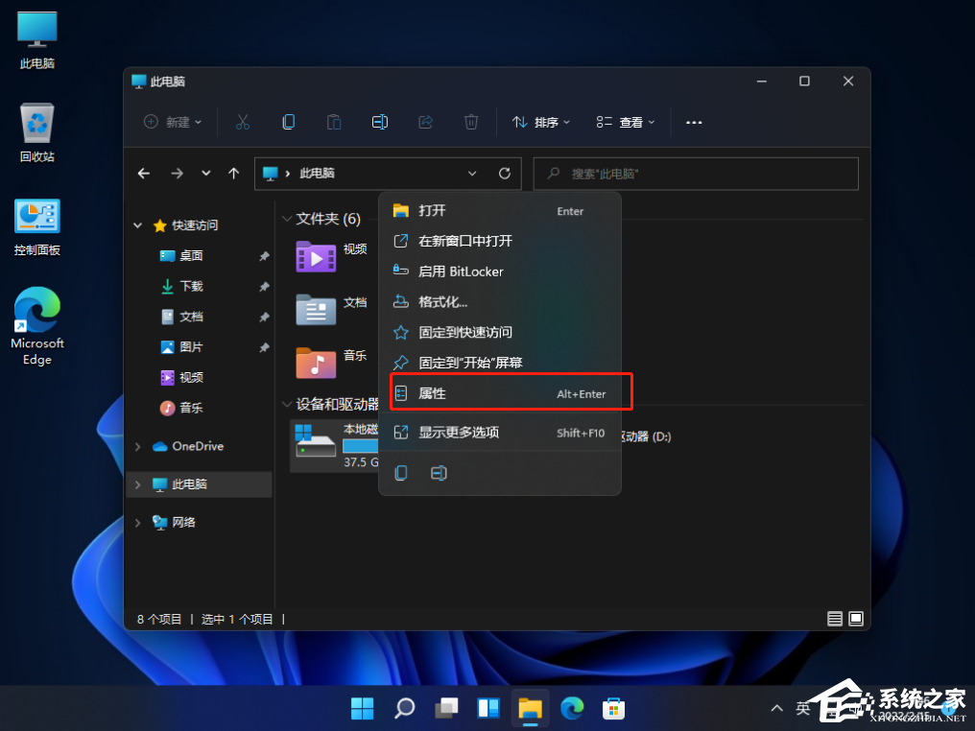Click the Share icon in Explorer toolbar
Viewport: 975px width, 731px height.
click(425, 122)
